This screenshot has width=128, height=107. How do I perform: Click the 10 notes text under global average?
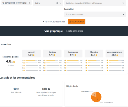click(x=11, y=65)
